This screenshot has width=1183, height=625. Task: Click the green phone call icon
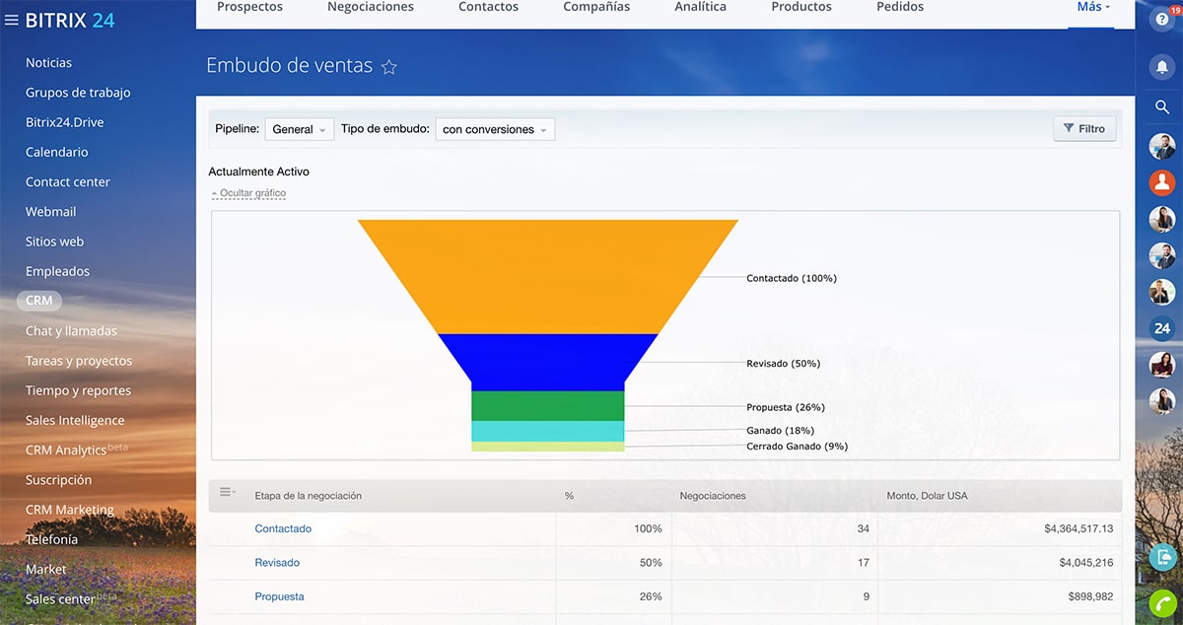(1162, 603)
